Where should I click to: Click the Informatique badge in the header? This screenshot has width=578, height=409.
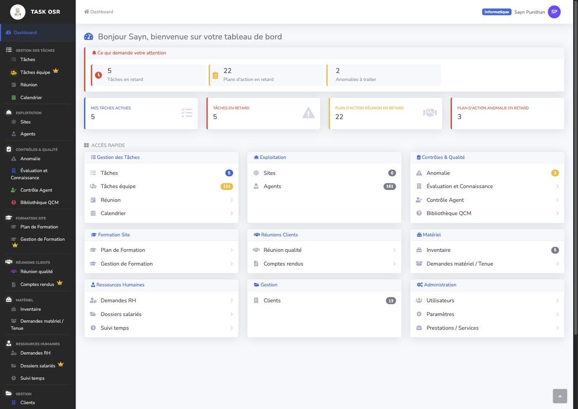pos(497,12)
